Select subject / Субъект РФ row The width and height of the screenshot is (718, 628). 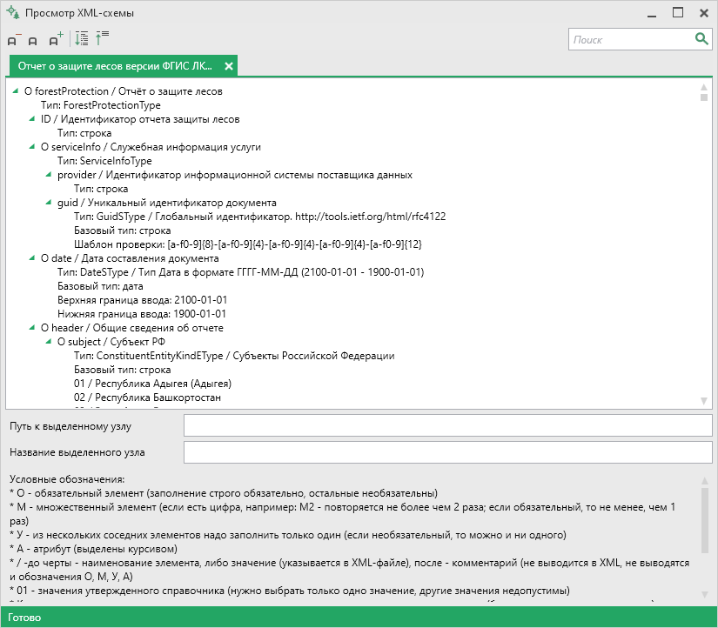(111, 342)
